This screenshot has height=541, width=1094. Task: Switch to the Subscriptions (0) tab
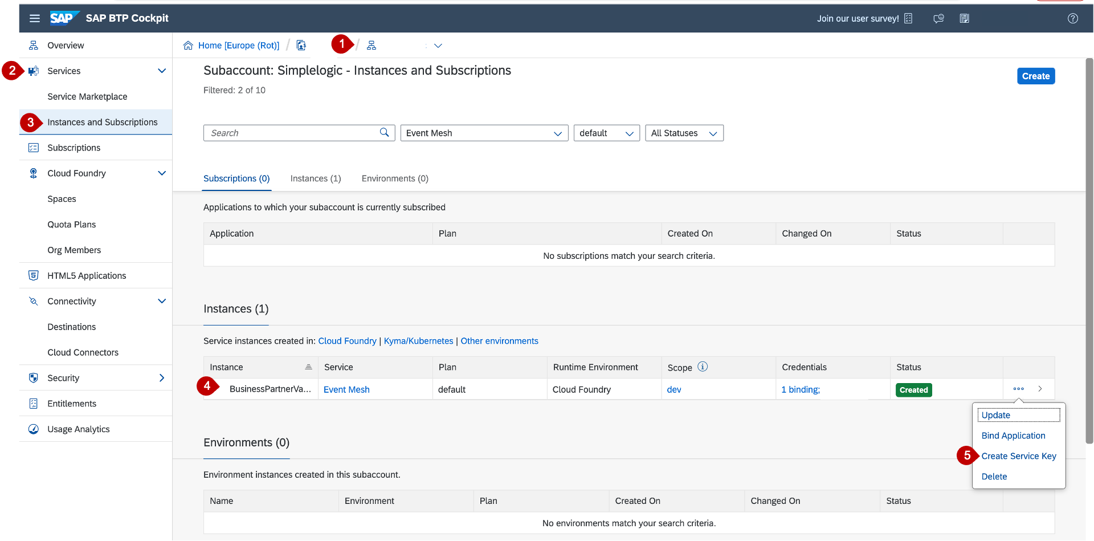tap(236, 178)
